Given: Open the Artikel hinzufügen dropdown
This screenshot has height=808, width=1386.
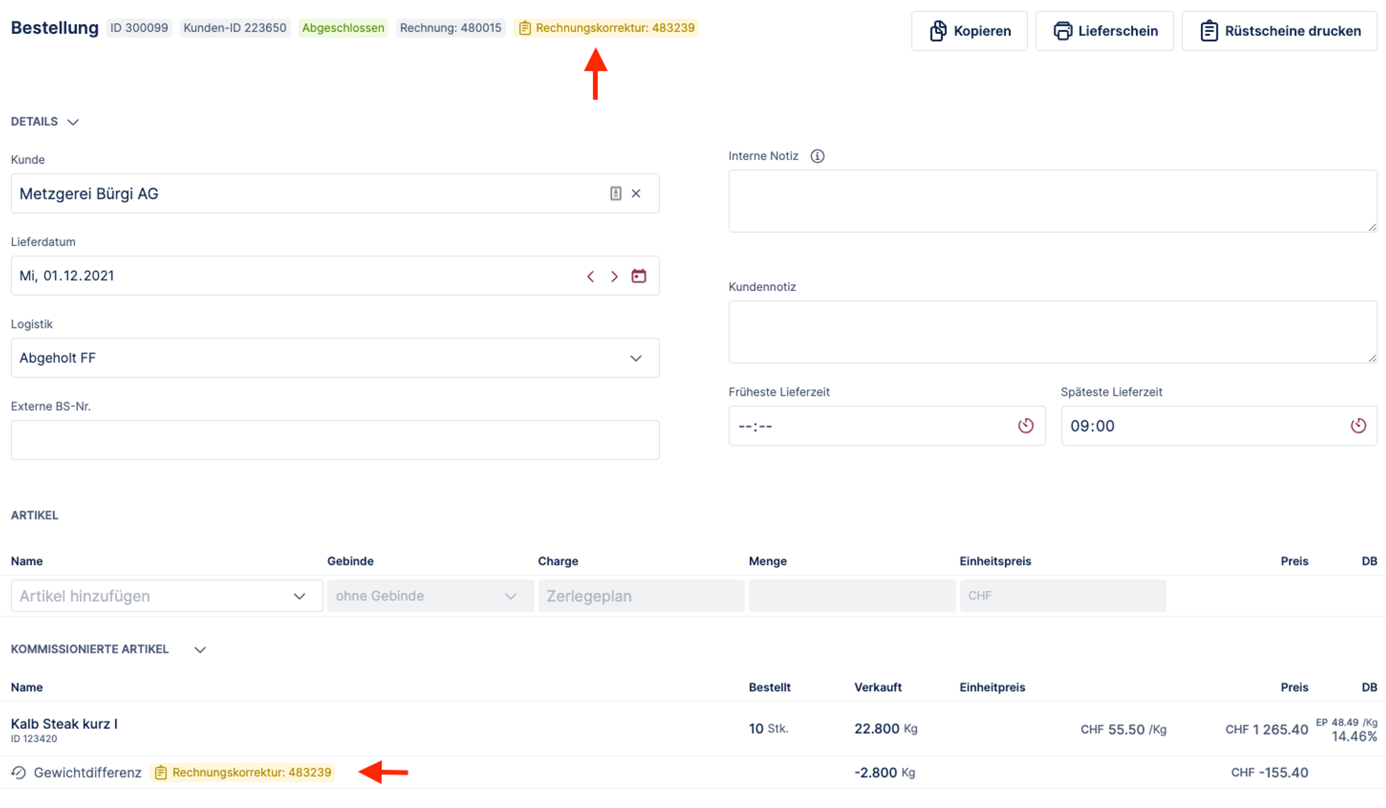Looking at the screenshot, I should pyautogui.click(x=166, y=596).
